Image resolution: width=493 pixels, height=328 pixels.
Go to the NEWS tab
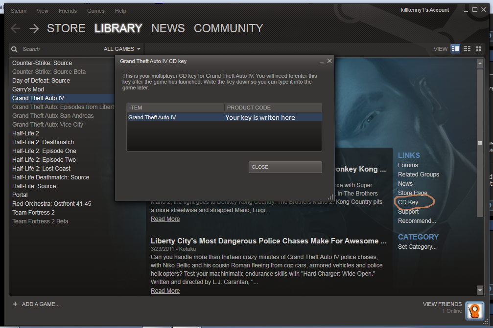coord(168,28)
